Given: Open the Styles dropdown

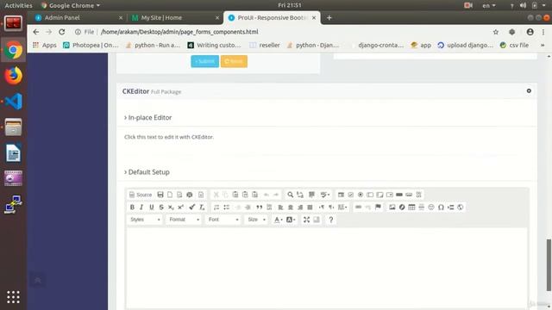Looking at the screenshot, I should coord(145,220).
